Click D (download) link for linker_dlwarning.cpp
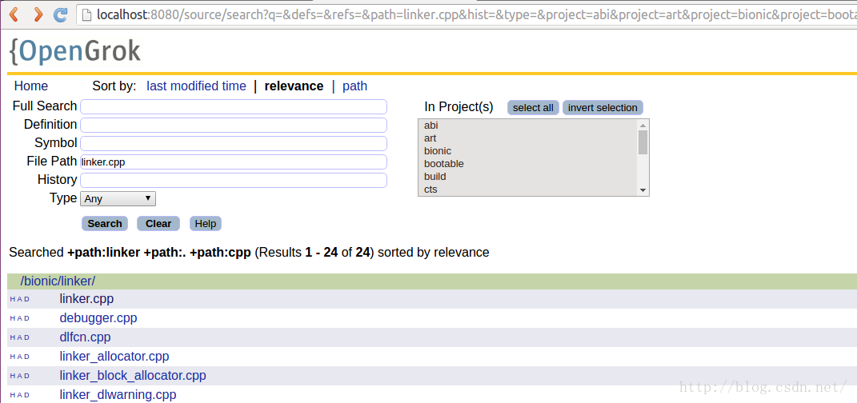The image size is (857, 403). coord(27,395)
